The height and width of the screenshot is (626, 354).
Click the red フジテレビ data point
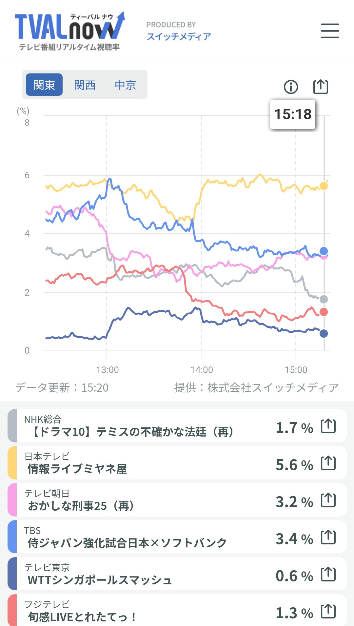pyautogui.click(x=324, y=312)
